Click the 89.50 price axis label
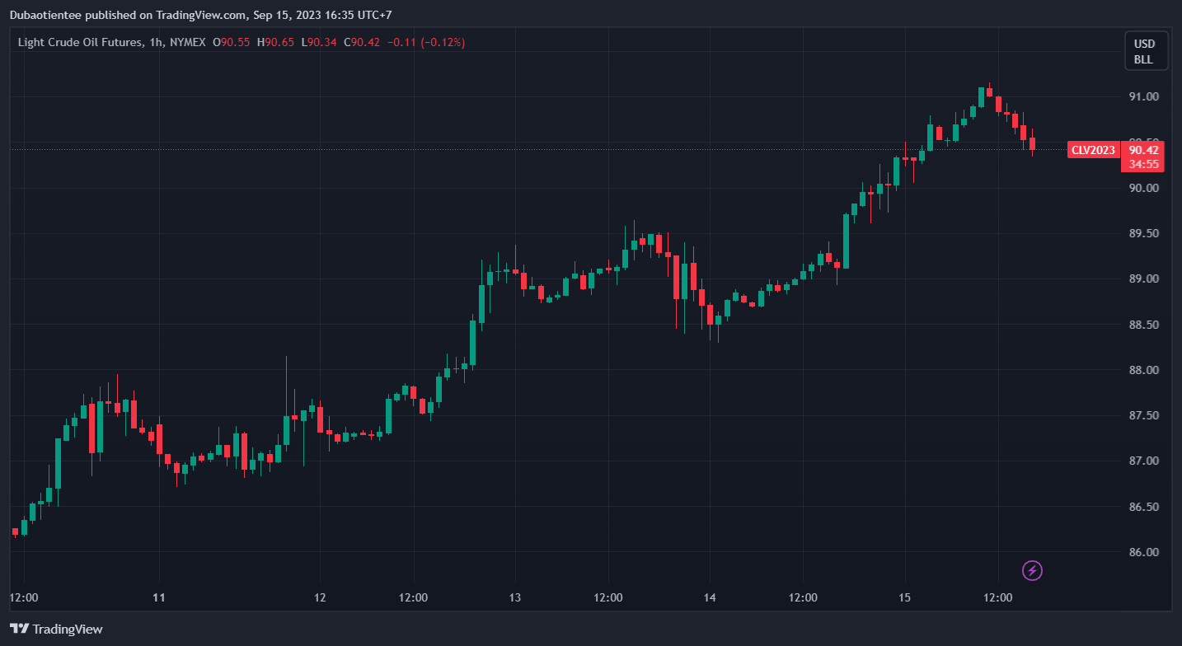 click(x=1144, y=234)
